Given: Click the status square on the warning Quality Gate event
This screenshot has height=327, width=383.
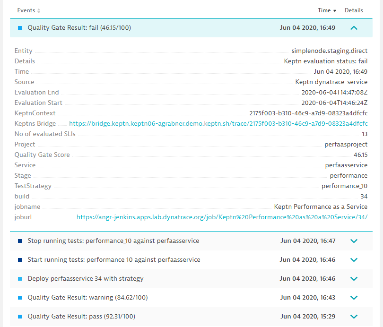Looking at the screenshot, I should [19, 298].
